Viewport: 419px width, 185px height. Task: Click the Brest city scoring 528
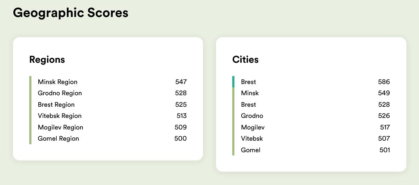[249, 105]
